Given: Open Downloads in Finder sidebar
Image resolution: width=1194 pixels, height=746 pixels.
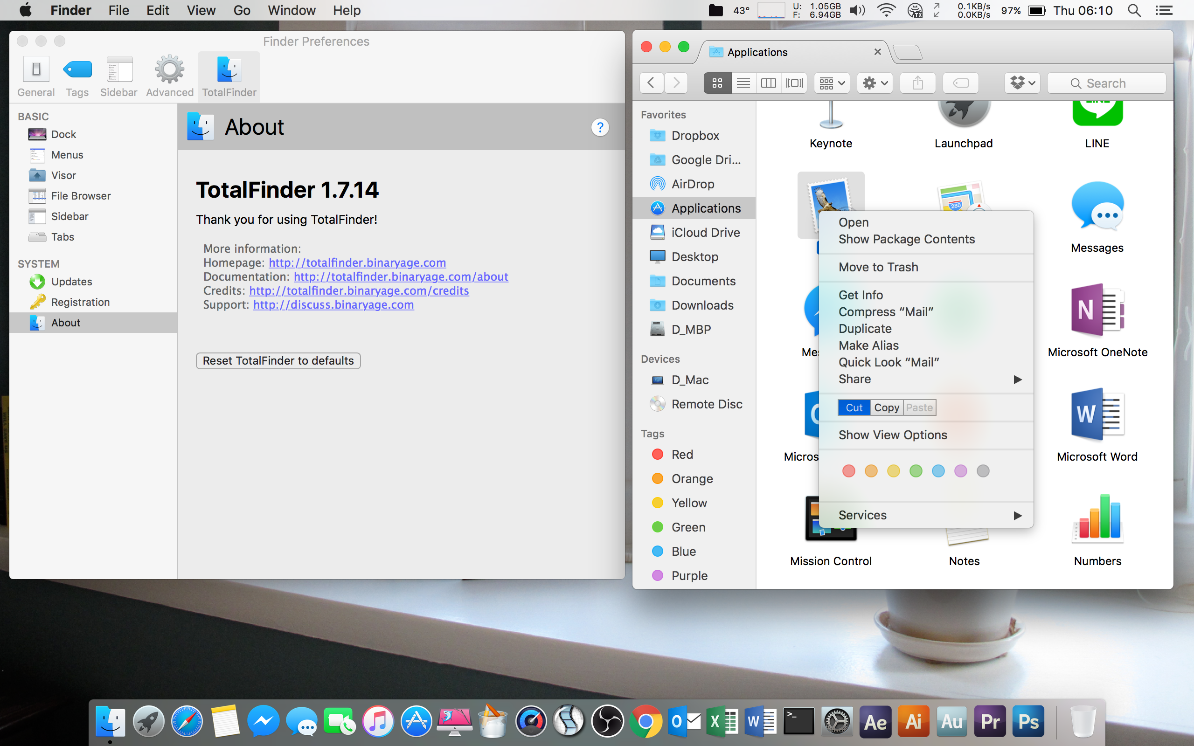Looking at the screenshot, I should tap(694, 305).
